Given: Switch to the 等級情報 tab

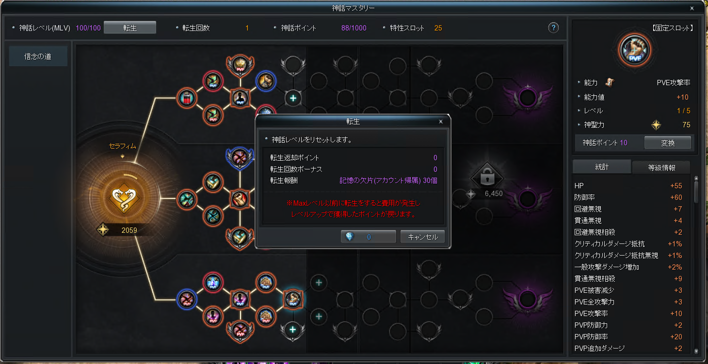Looking at the screenshot, I should click(660, 167).
